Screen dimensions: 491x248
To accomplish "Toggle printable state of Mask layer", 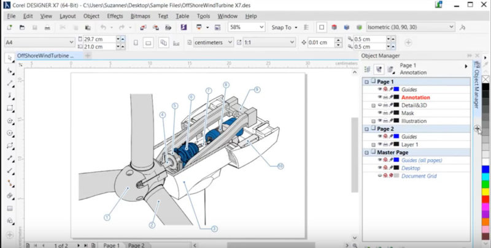I will click(385, 113).
